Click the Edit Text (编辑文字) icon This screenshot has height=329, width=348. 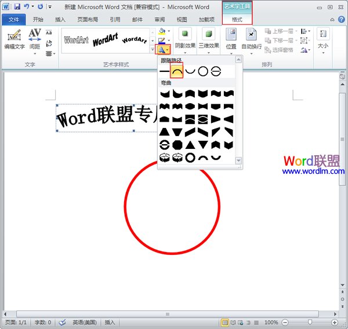point(14,39)
